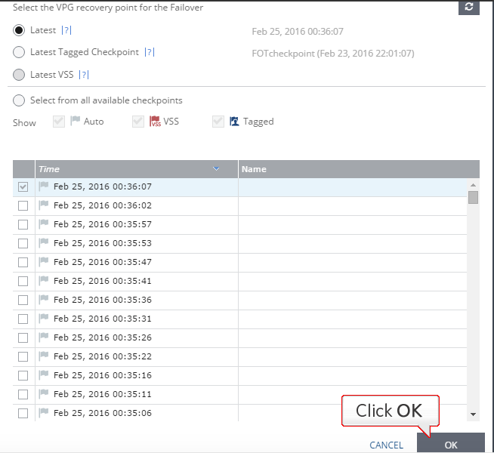Select the Latest radio button
Viewport: 494px width, 453px height.
(19, 30)
